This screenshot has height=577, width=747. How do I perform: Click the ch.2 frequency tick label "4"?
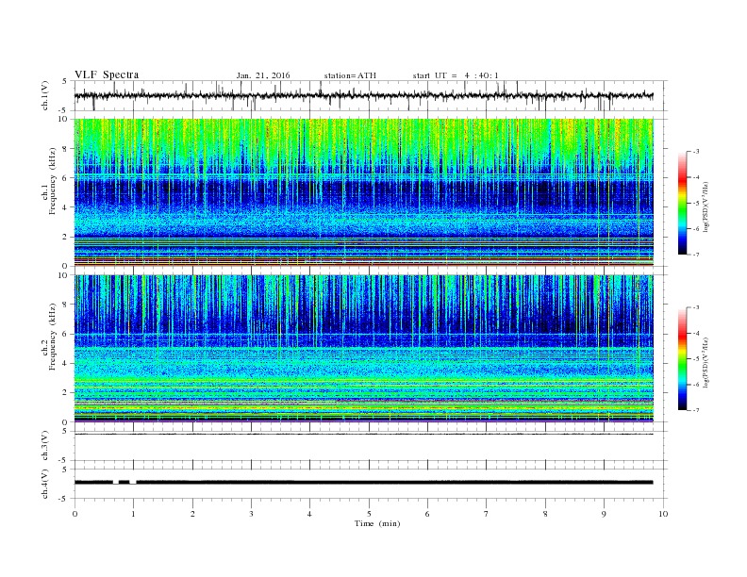pos(65,364)
